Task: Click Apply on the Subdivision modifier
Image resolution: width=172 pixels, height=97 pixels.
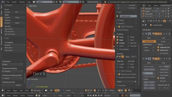Action: pyautogui.click(x=149, y=38)
